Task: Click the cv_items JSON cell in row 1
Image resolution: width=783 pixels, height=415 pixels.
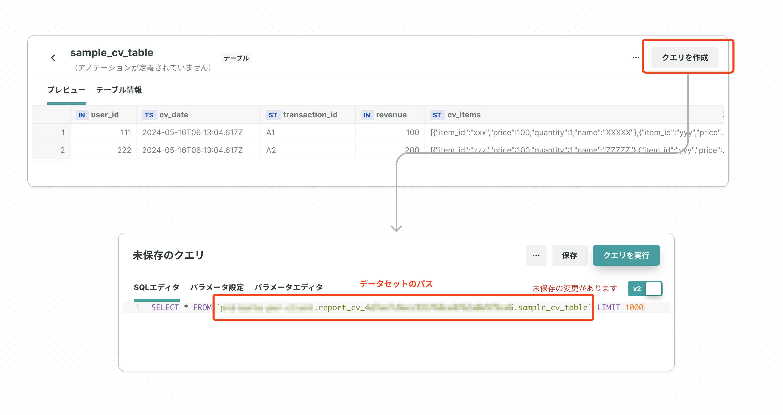Action: coord(575,132)
